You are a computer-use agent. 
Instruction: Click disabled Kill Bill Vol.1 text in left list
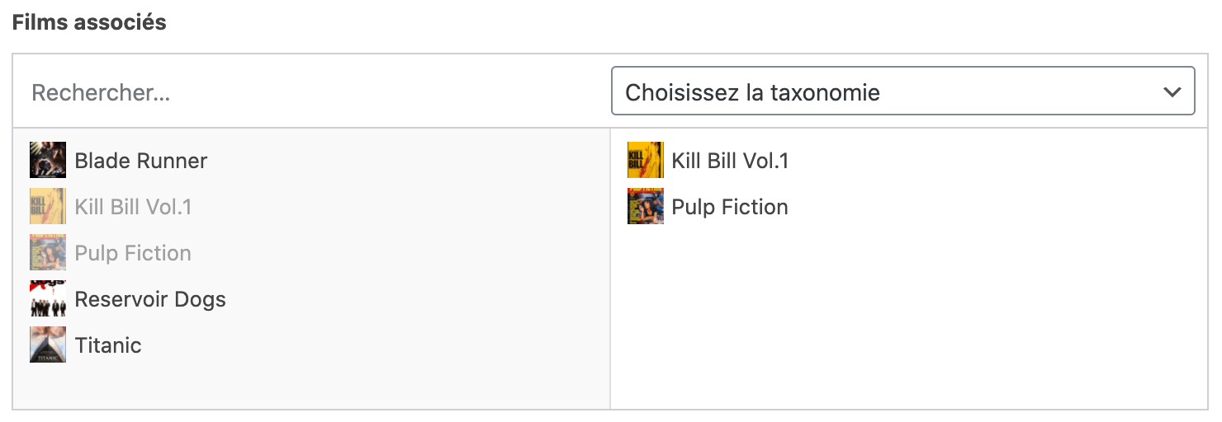click(133, 207)
